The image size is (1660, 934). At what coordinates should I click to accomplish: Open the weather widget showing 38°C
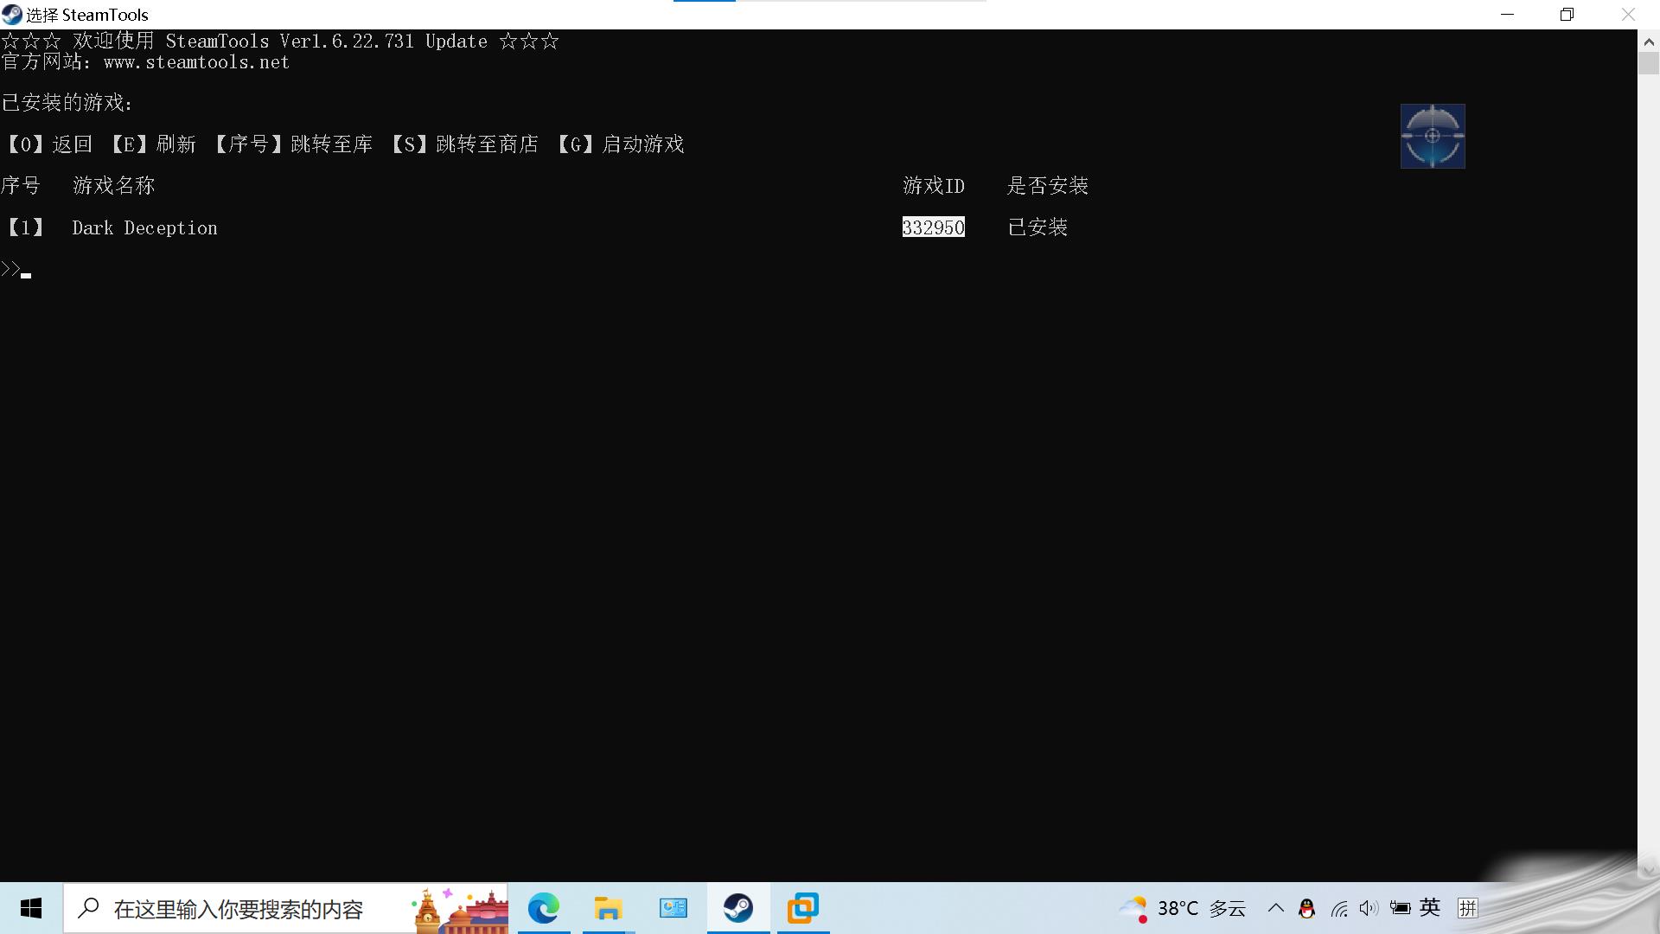[x=1182, y=908]
